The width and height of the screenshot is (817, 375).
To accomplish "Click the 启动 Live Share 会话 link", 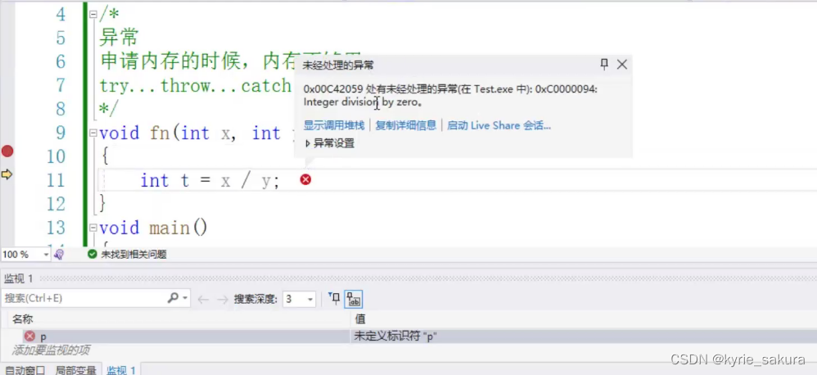I will tap(499, 125).
